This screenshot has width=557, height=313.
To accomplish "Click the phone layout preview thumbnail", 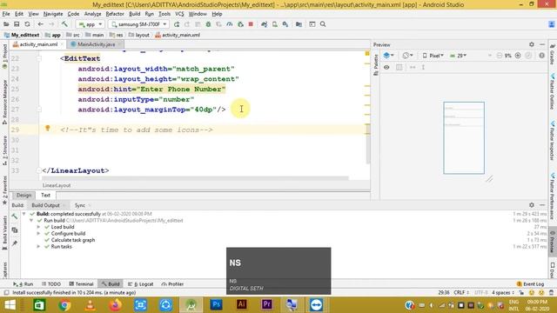I will (464, 137).
